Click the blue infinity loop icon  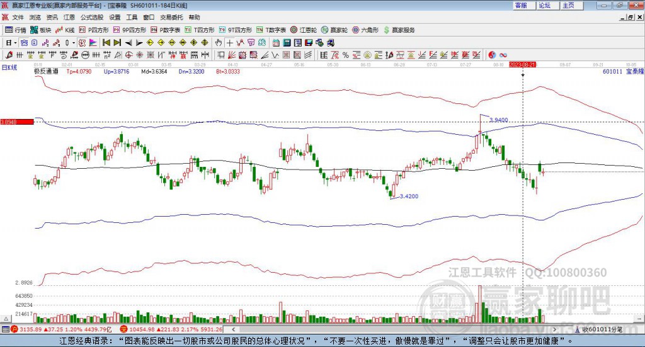point(503,55)
